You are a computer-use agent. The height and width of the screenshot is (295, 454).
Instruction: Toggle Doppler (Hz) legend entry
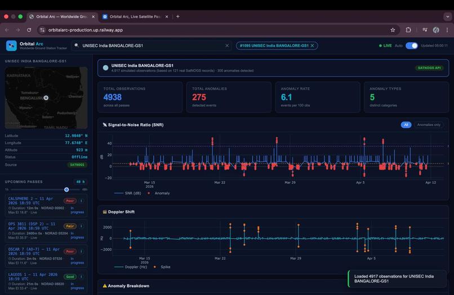tap(131, 267)
